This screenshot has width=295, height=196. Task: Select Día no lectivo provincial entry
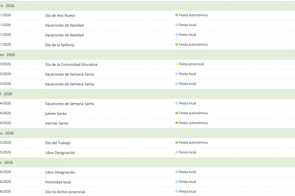point(65,192)
